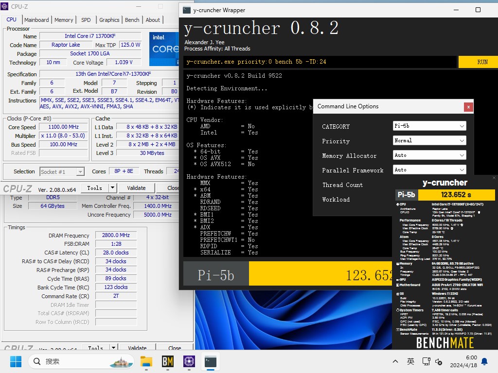Expand the Memory Allocator dropdown

pos(429,155)
